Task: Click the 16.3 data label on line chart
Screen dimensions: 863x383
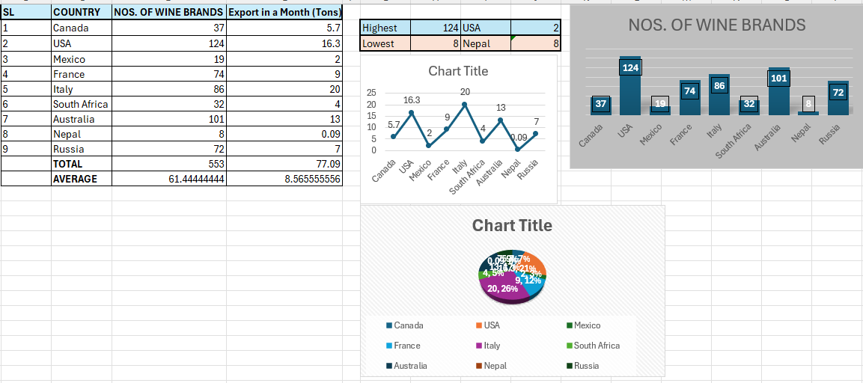Action: [412, 100]
